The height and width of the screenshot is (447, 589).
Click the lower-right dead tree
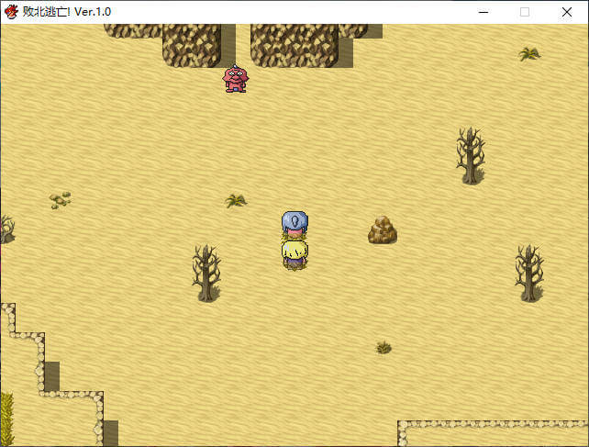(528, 273)
